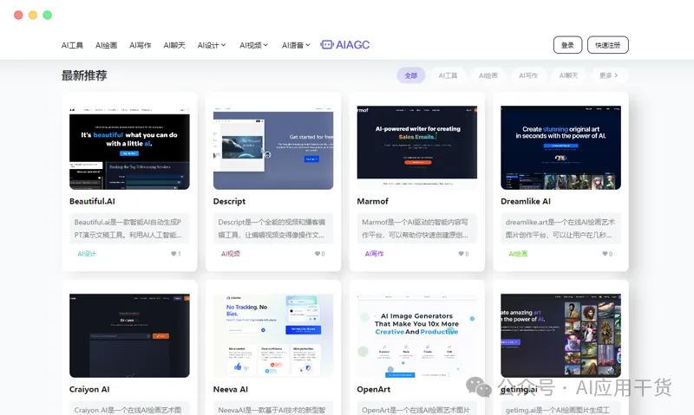
Task: Click the OpenArt description text
Action: coord(417,409)
